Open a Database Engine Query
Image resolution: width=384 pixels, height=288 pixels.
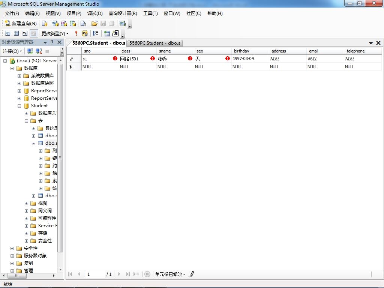click(45, 23)
